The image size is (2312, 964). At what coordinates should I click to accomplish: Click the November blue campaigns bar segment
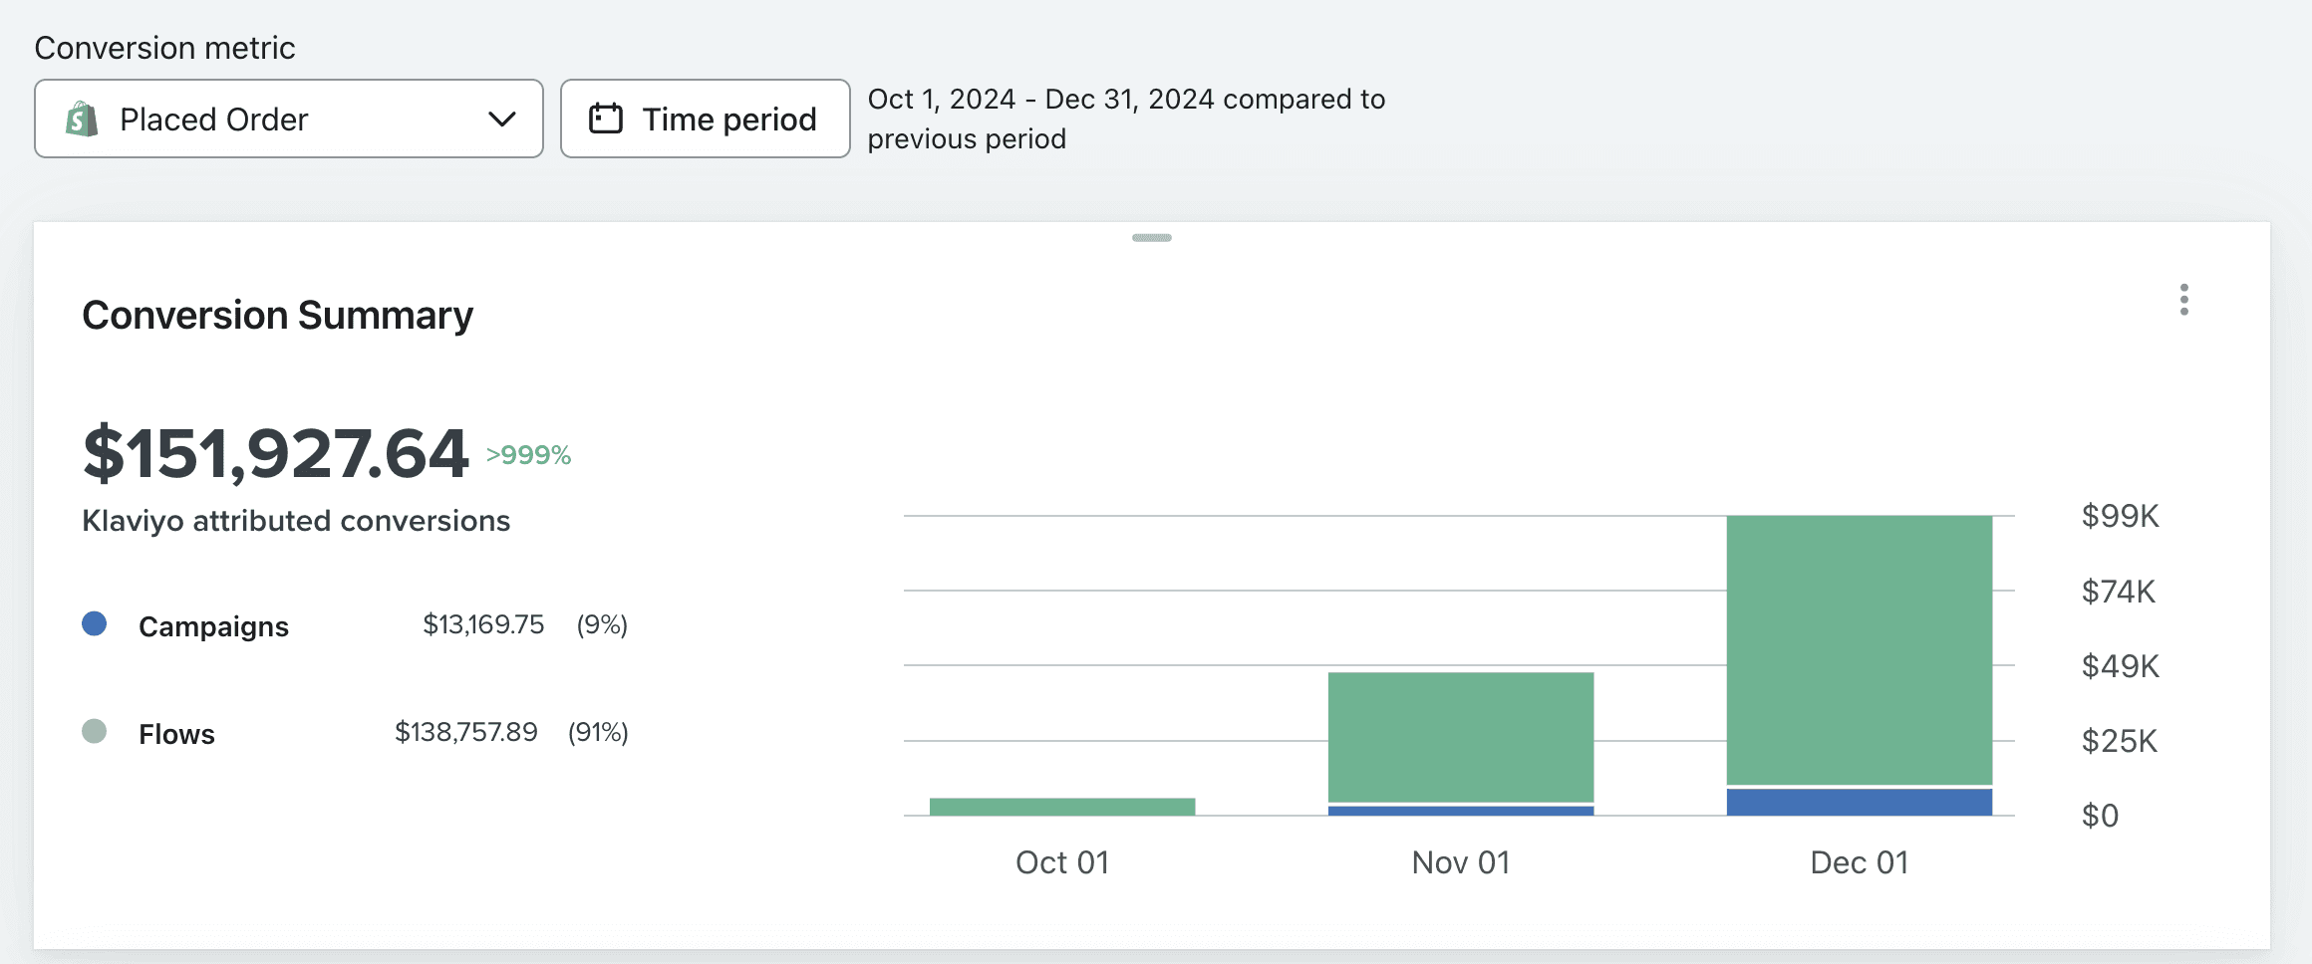1461,811
